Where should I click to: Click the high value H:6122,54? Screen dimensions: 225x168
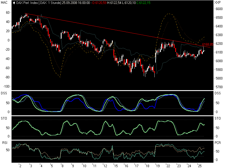coord(114,3)
